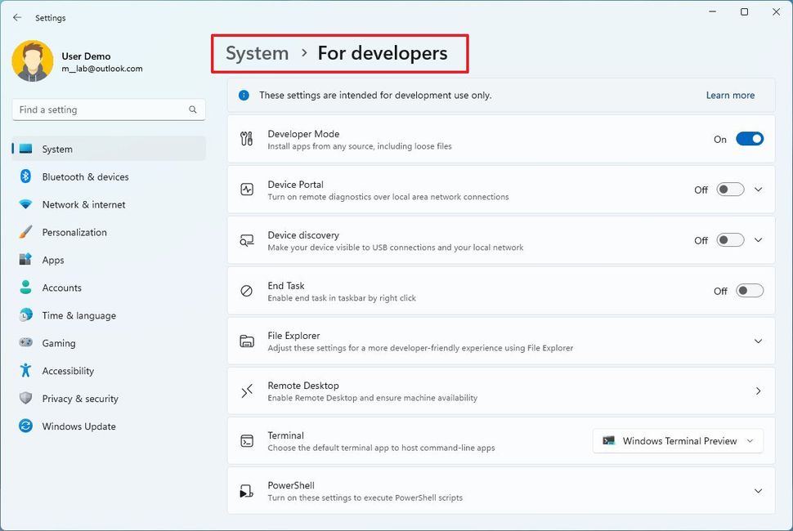Click the blue info icon in banner
Image resolution: width=793 pixels, height=531 pixels.
pos(244,95)
